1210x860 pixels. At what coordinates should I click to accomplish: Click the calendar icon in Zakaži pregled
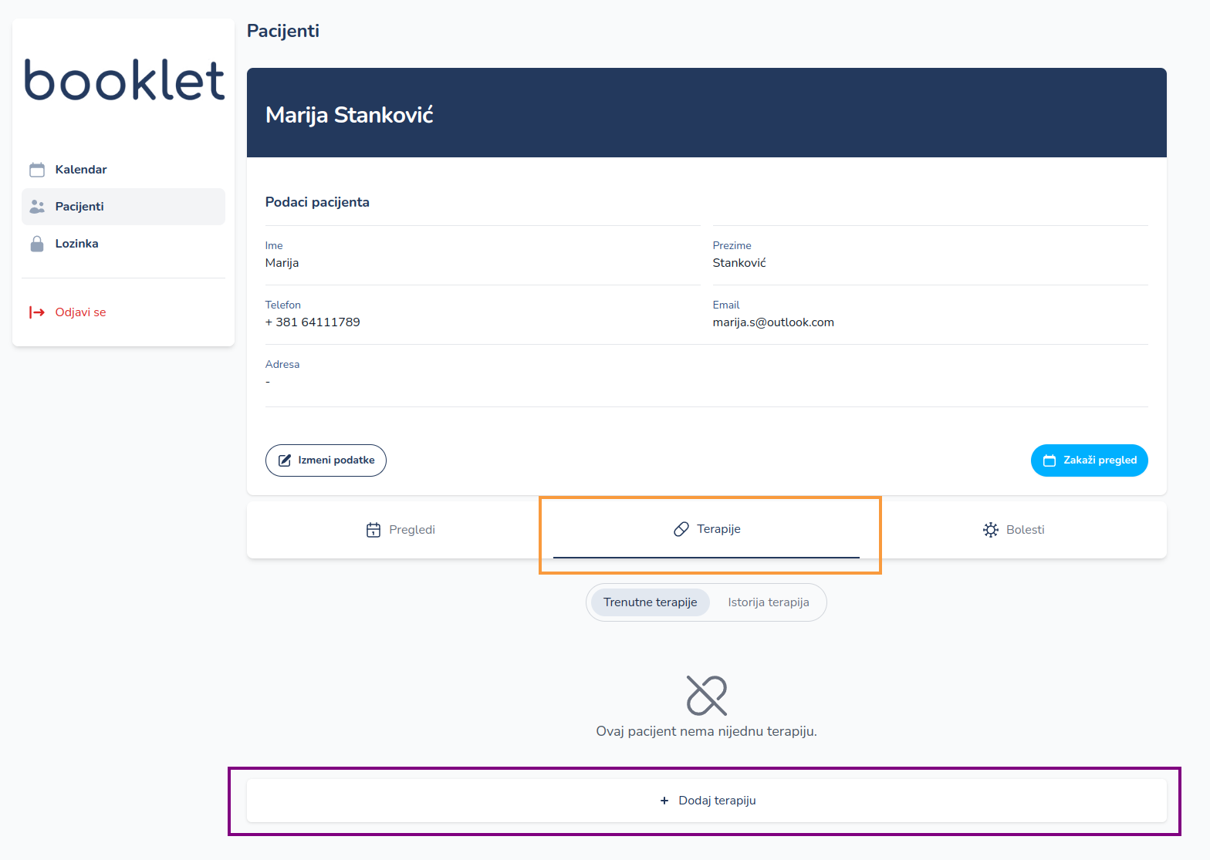click(x=1049, y=460)
